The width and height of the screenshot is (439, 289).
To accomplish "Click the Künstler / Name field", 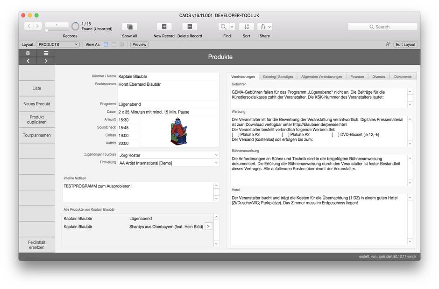I will [x=168, y=76].
